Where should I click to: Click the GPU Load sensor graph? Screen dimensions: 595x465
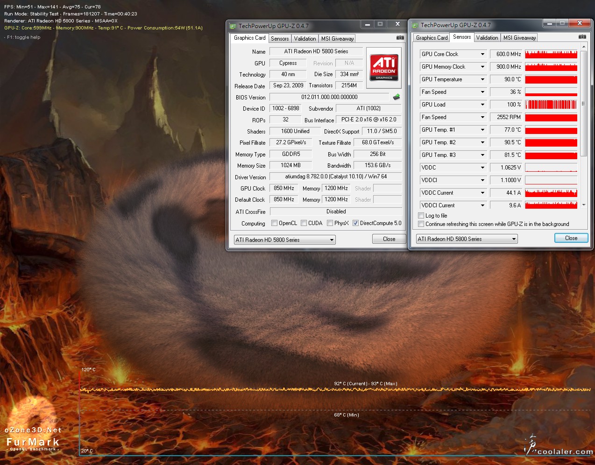click(x=551, y=105)
